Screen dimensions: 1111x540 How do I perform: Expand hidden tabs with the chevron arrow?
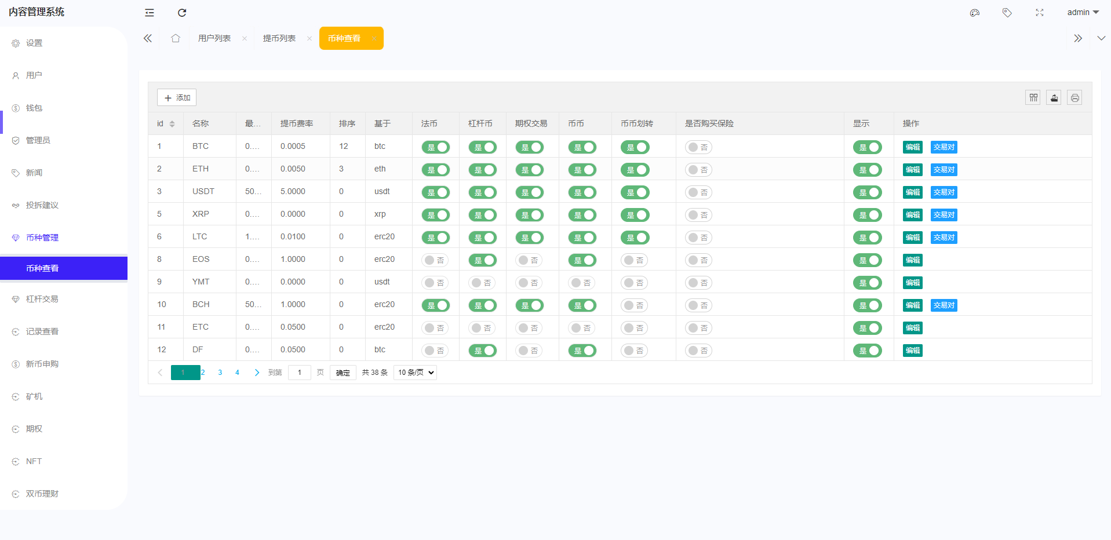coord(1077,38)
